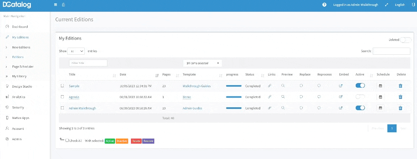This screenshot has height=159, width=417.
Task: Open embed code for Agenda edition
Action: pyautogui.click(x=341, y=97)
